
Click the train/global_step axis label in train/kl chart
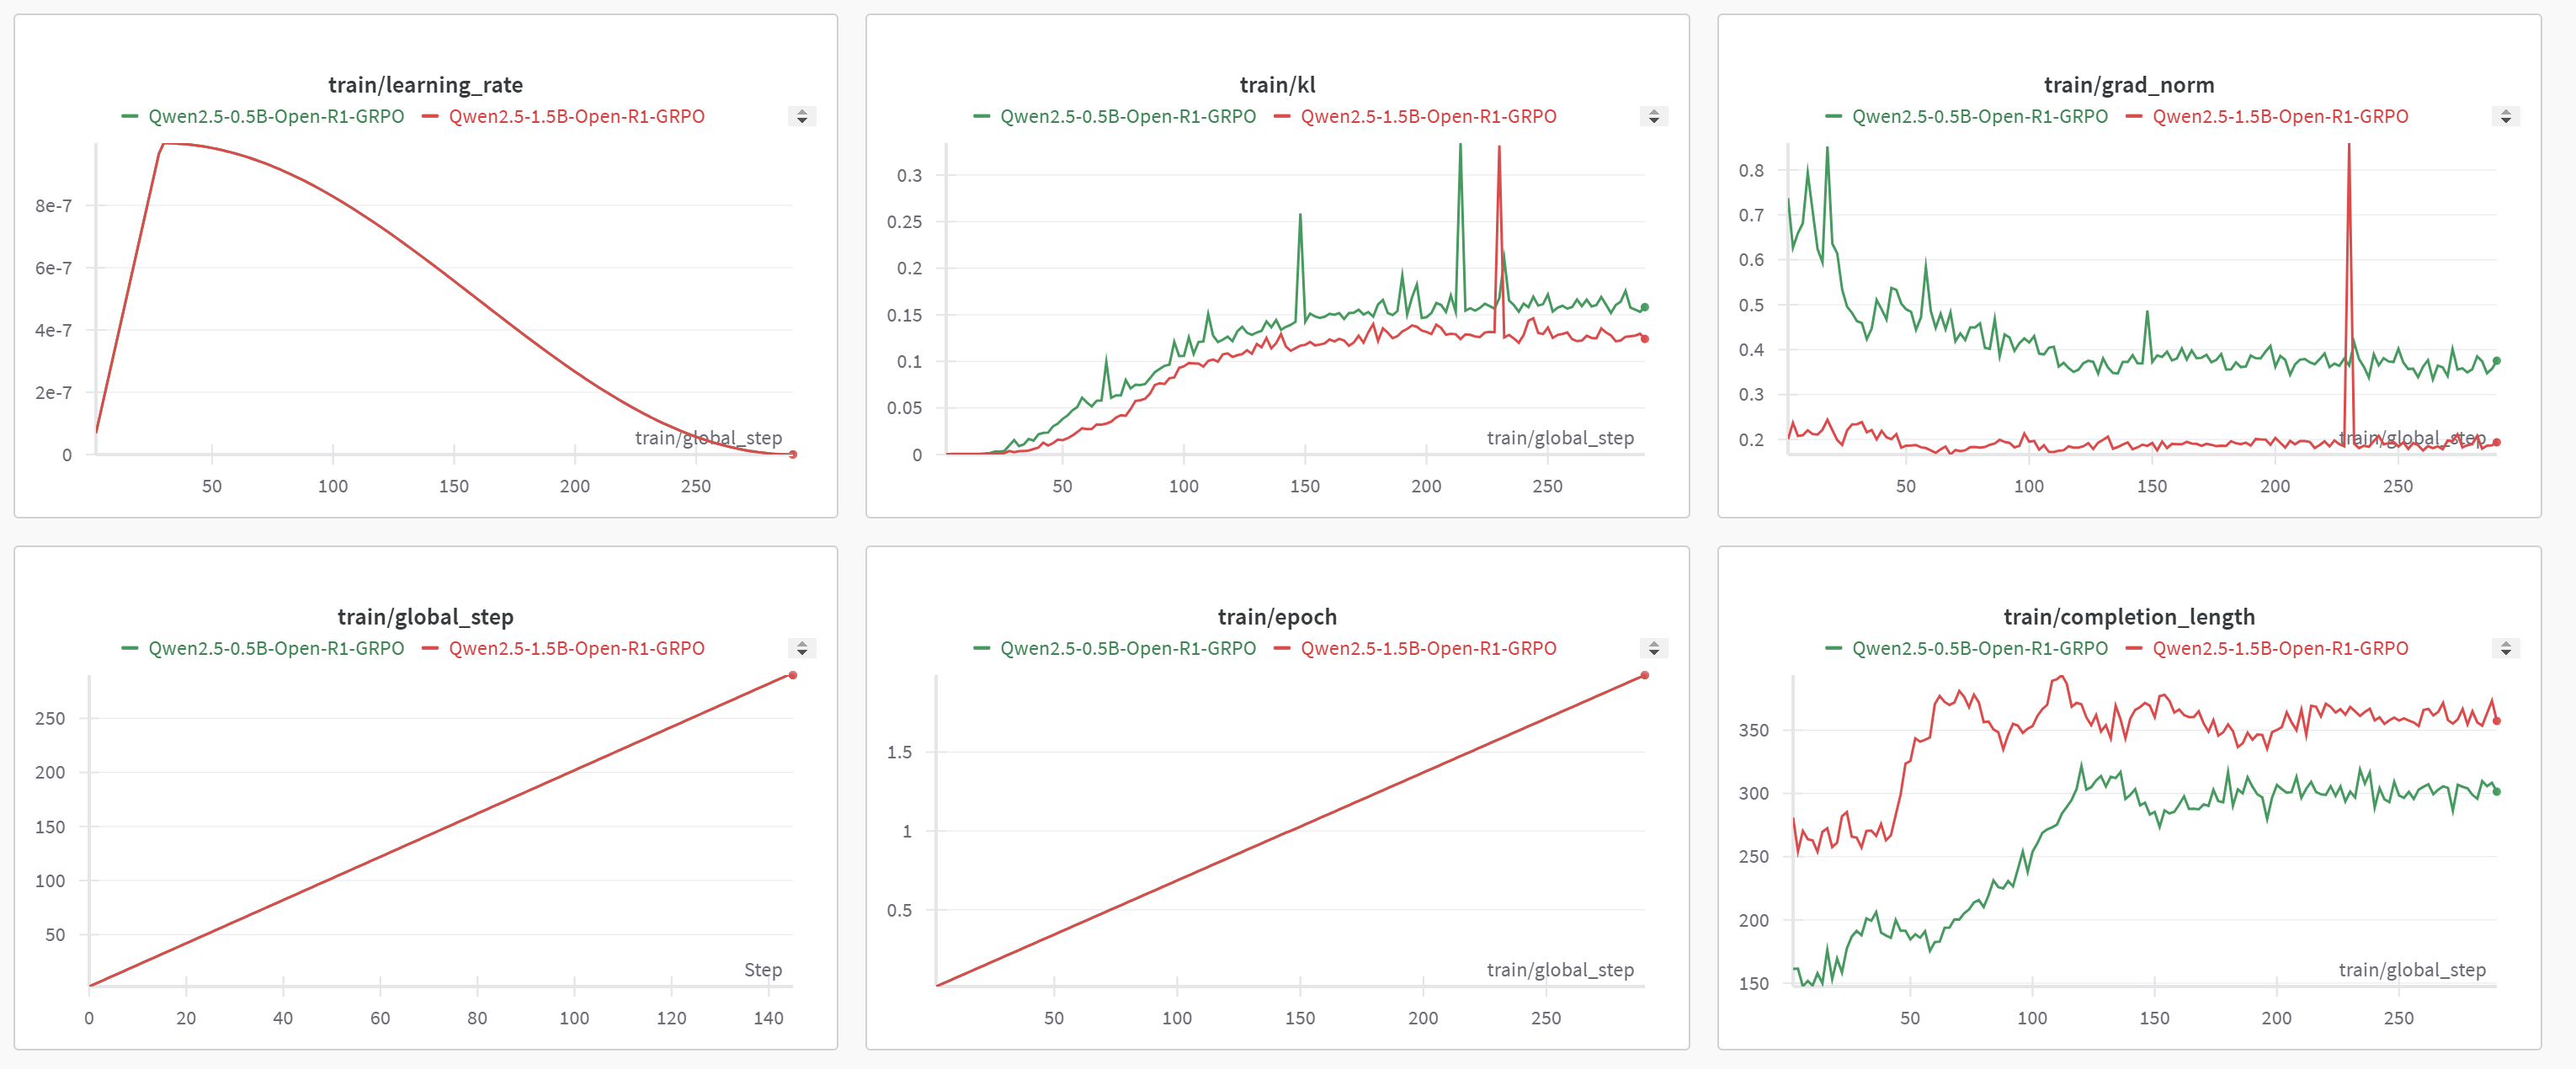1560,438
